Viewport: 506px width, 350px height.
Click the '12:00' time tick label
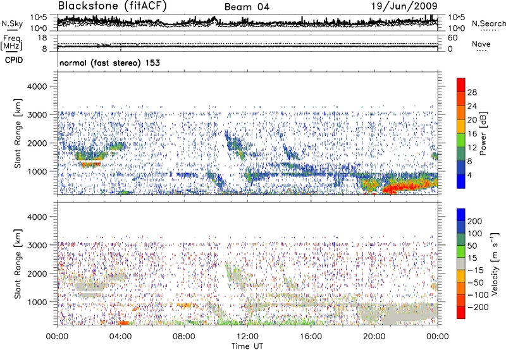[x=247, y=337]
